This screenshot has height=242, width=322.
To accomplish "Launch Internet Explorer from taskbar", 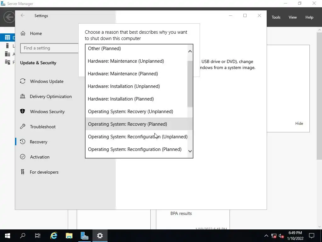I will 53,236.
